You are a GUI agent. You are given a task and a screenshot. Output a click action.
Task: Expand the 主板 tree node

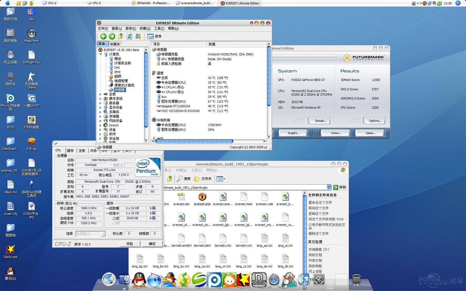[100, 94]
